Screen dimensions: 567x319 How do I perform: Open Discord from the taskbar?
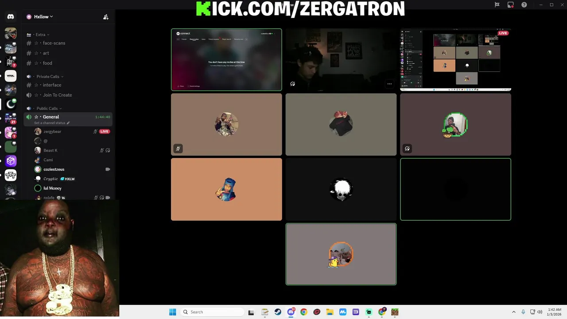click(x=291, y=312)
